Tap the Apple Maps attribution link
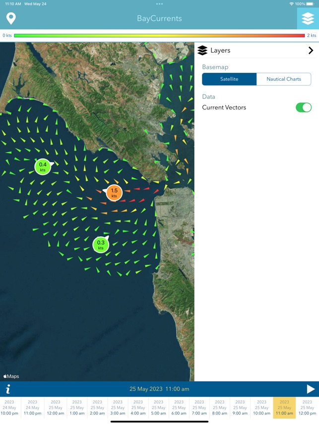Image resolution: width=319 pixels, height=425 pixels. click(x=11, y=376)
